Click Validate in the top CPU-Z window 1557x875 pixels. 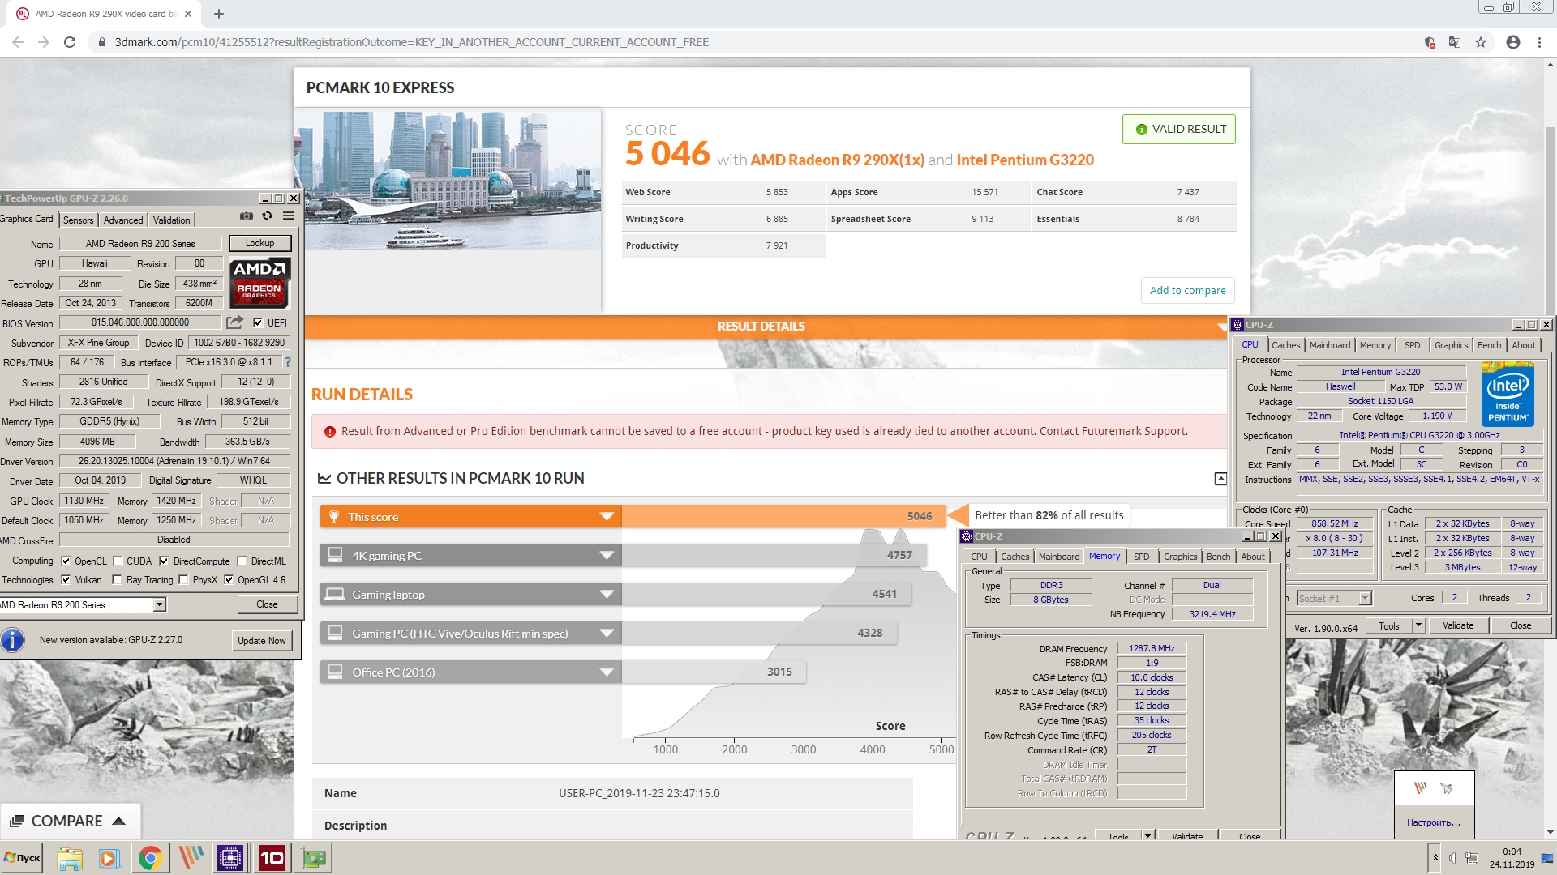click(1457, 625)
